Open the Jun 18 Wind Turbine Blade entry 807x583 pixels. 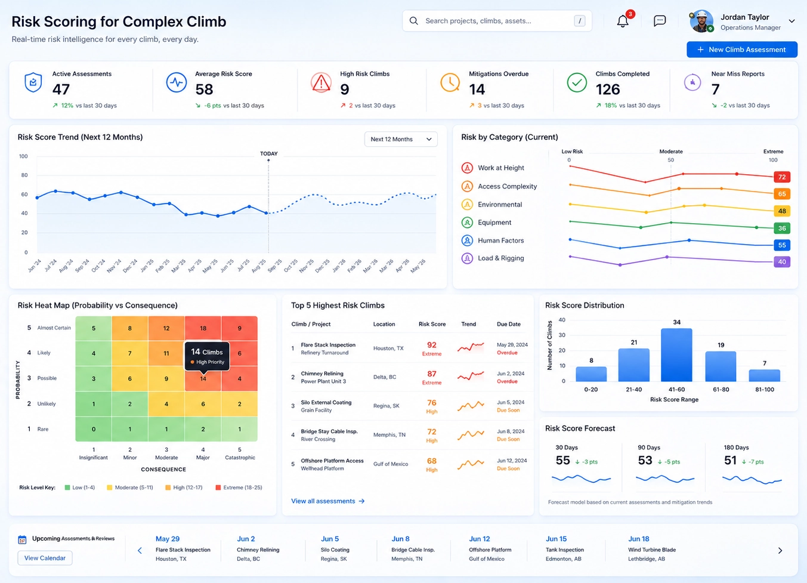tap(652, 548)
